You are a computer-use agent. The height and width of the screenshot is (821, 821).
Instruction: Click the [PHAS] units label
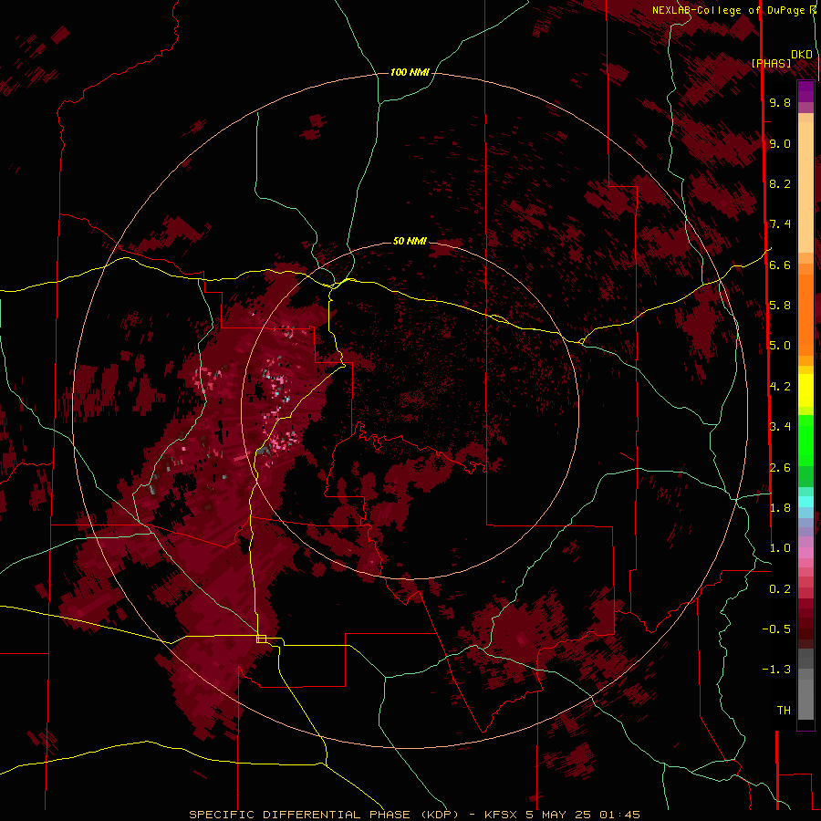click(x=771, y=64)
